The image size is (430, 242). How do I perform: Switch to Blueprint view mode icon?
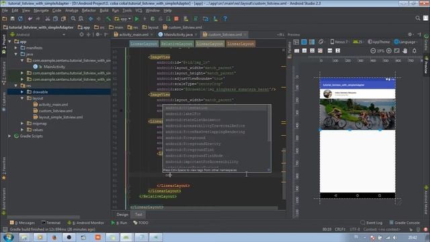[x=304, y=42]
